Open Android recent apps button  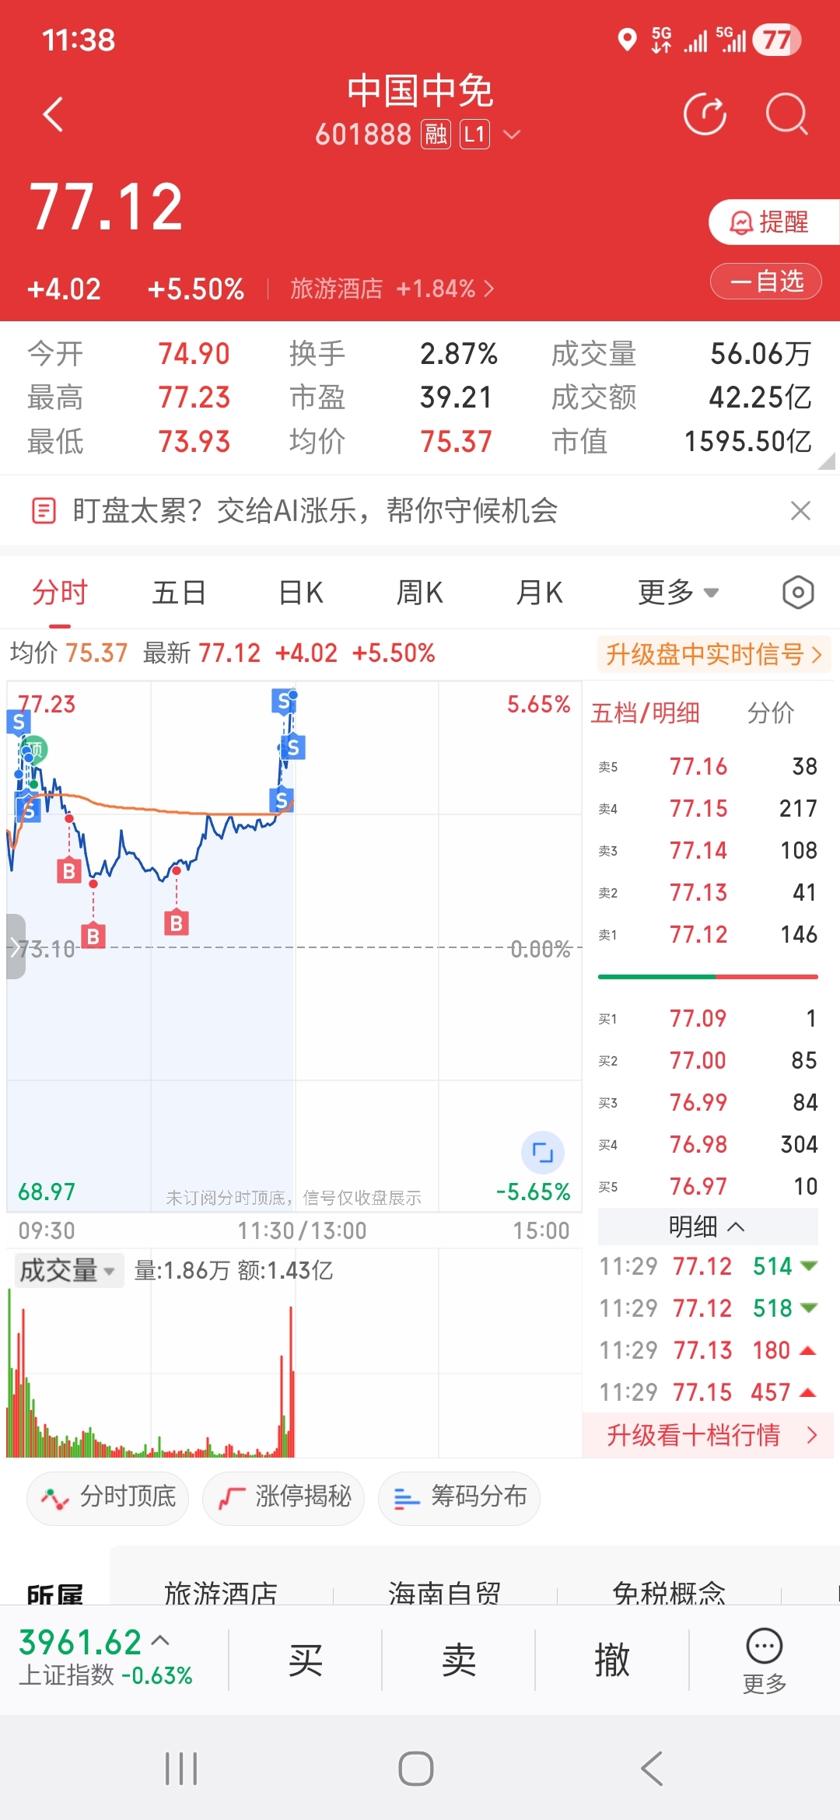click(181, 1769)
